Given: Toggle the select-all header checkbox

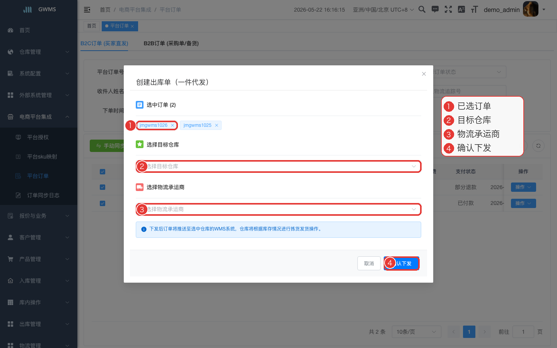Looking at the screenshot, I should (x=103, y=172).
